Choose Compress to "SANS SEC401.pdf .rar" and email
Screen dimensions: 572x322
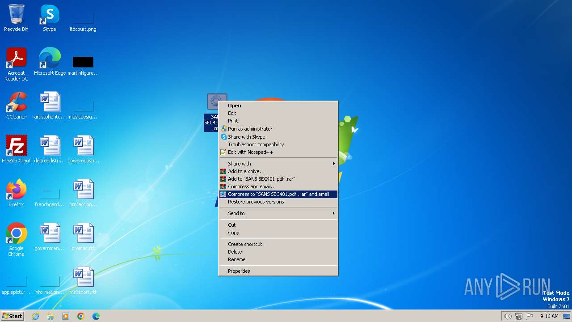tap(278, 194)
